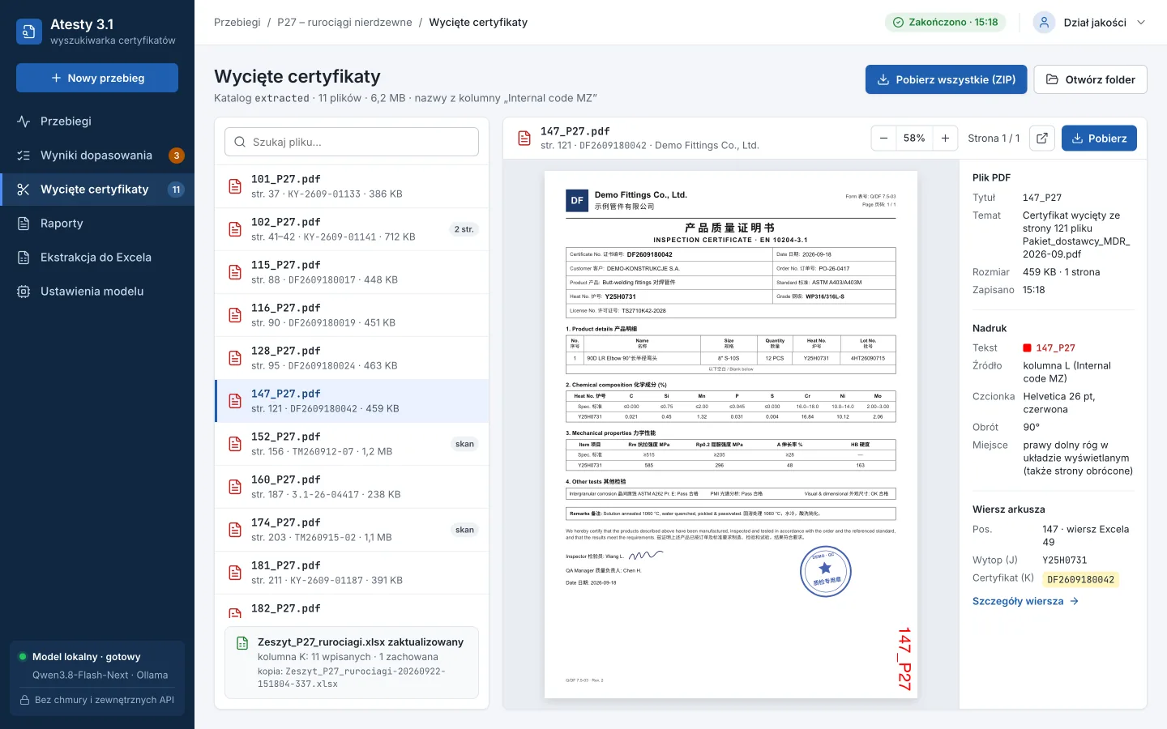This screenshot has height=729, width=1167.
Task: Open P27 – rurociągi nierdzewne breadcrumb
Action: coord(344,23)
